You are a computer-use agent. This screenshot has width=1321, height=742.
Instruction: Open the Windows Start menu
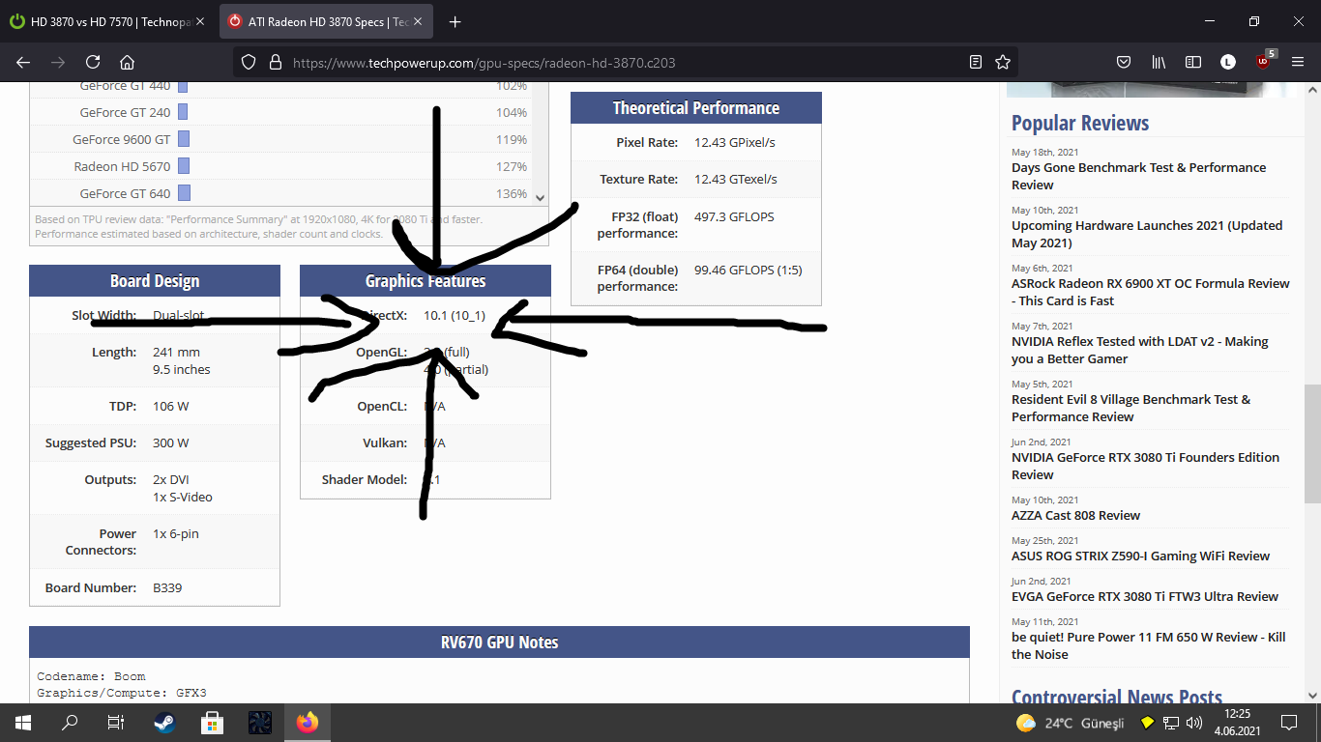point(23,723)
